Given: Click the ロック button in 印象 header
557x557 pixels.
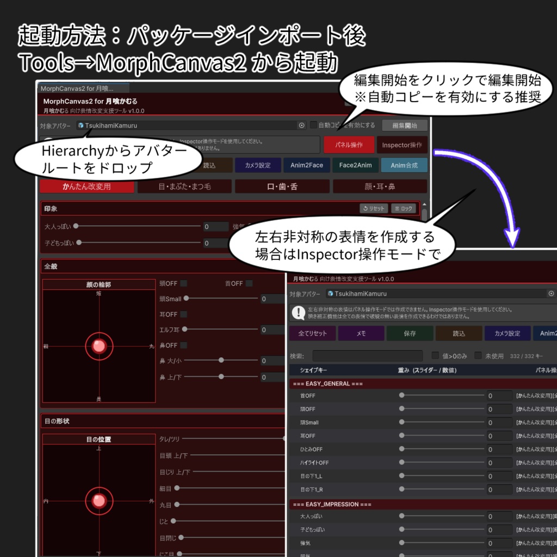Looking at the screenshot, I should point(403,208).
